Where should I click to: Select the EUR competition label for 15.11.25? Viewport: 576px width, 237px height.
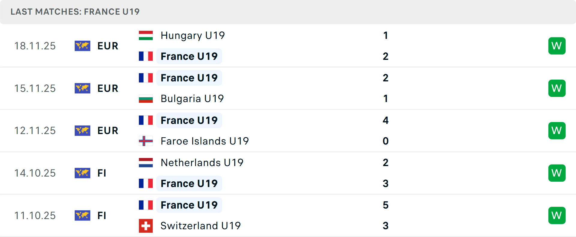(x=108, y=88)
